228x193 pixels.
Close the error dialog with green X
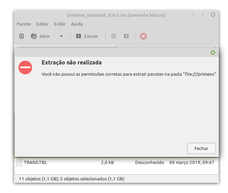tap(213, 53)
